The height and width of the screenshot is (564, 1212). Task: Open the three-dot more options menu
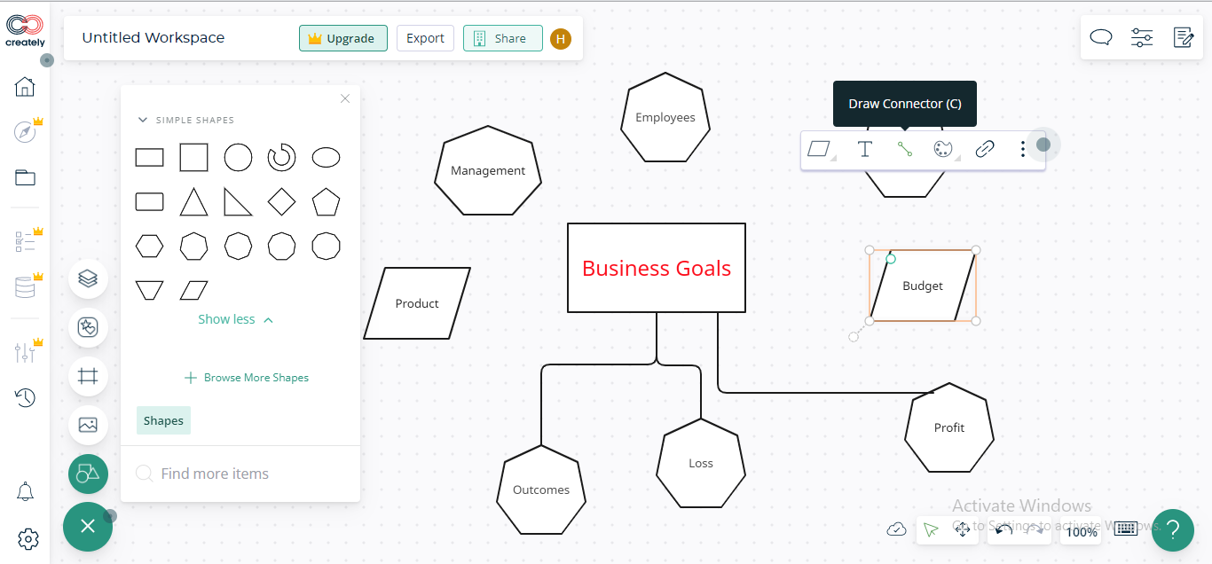click(x=1023, y=149)
